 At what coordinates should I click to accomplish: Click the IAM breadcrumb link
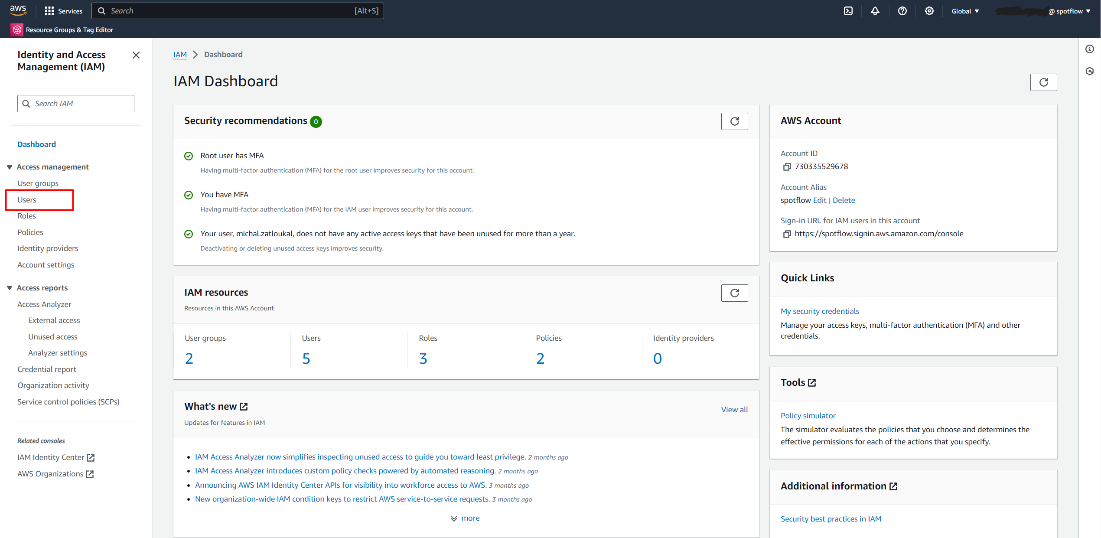(x=180, y=55)
